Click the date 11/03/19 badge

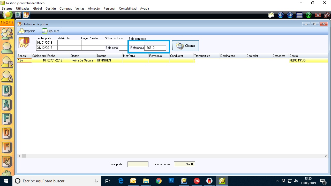coord(7,22)
